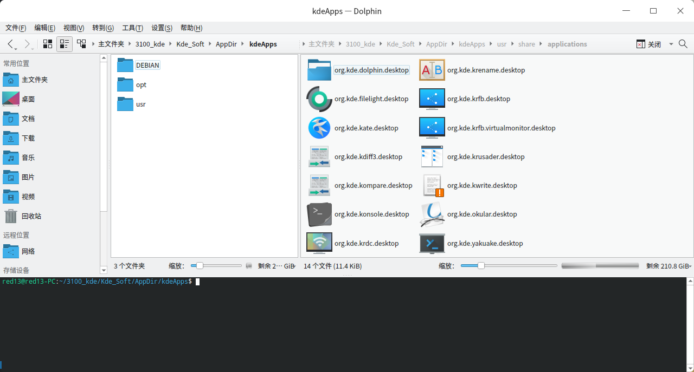Select the Okular desktop file icon

[x=432, y=214]
